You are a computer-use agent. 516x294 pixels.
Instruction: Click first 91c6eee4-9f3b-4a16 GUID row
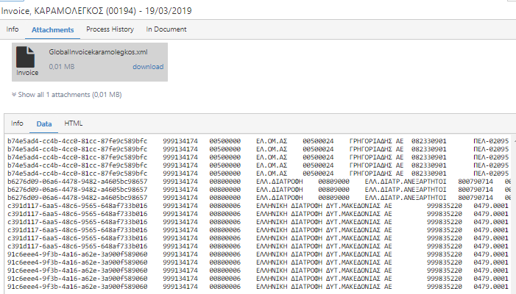tap(77, 254)
